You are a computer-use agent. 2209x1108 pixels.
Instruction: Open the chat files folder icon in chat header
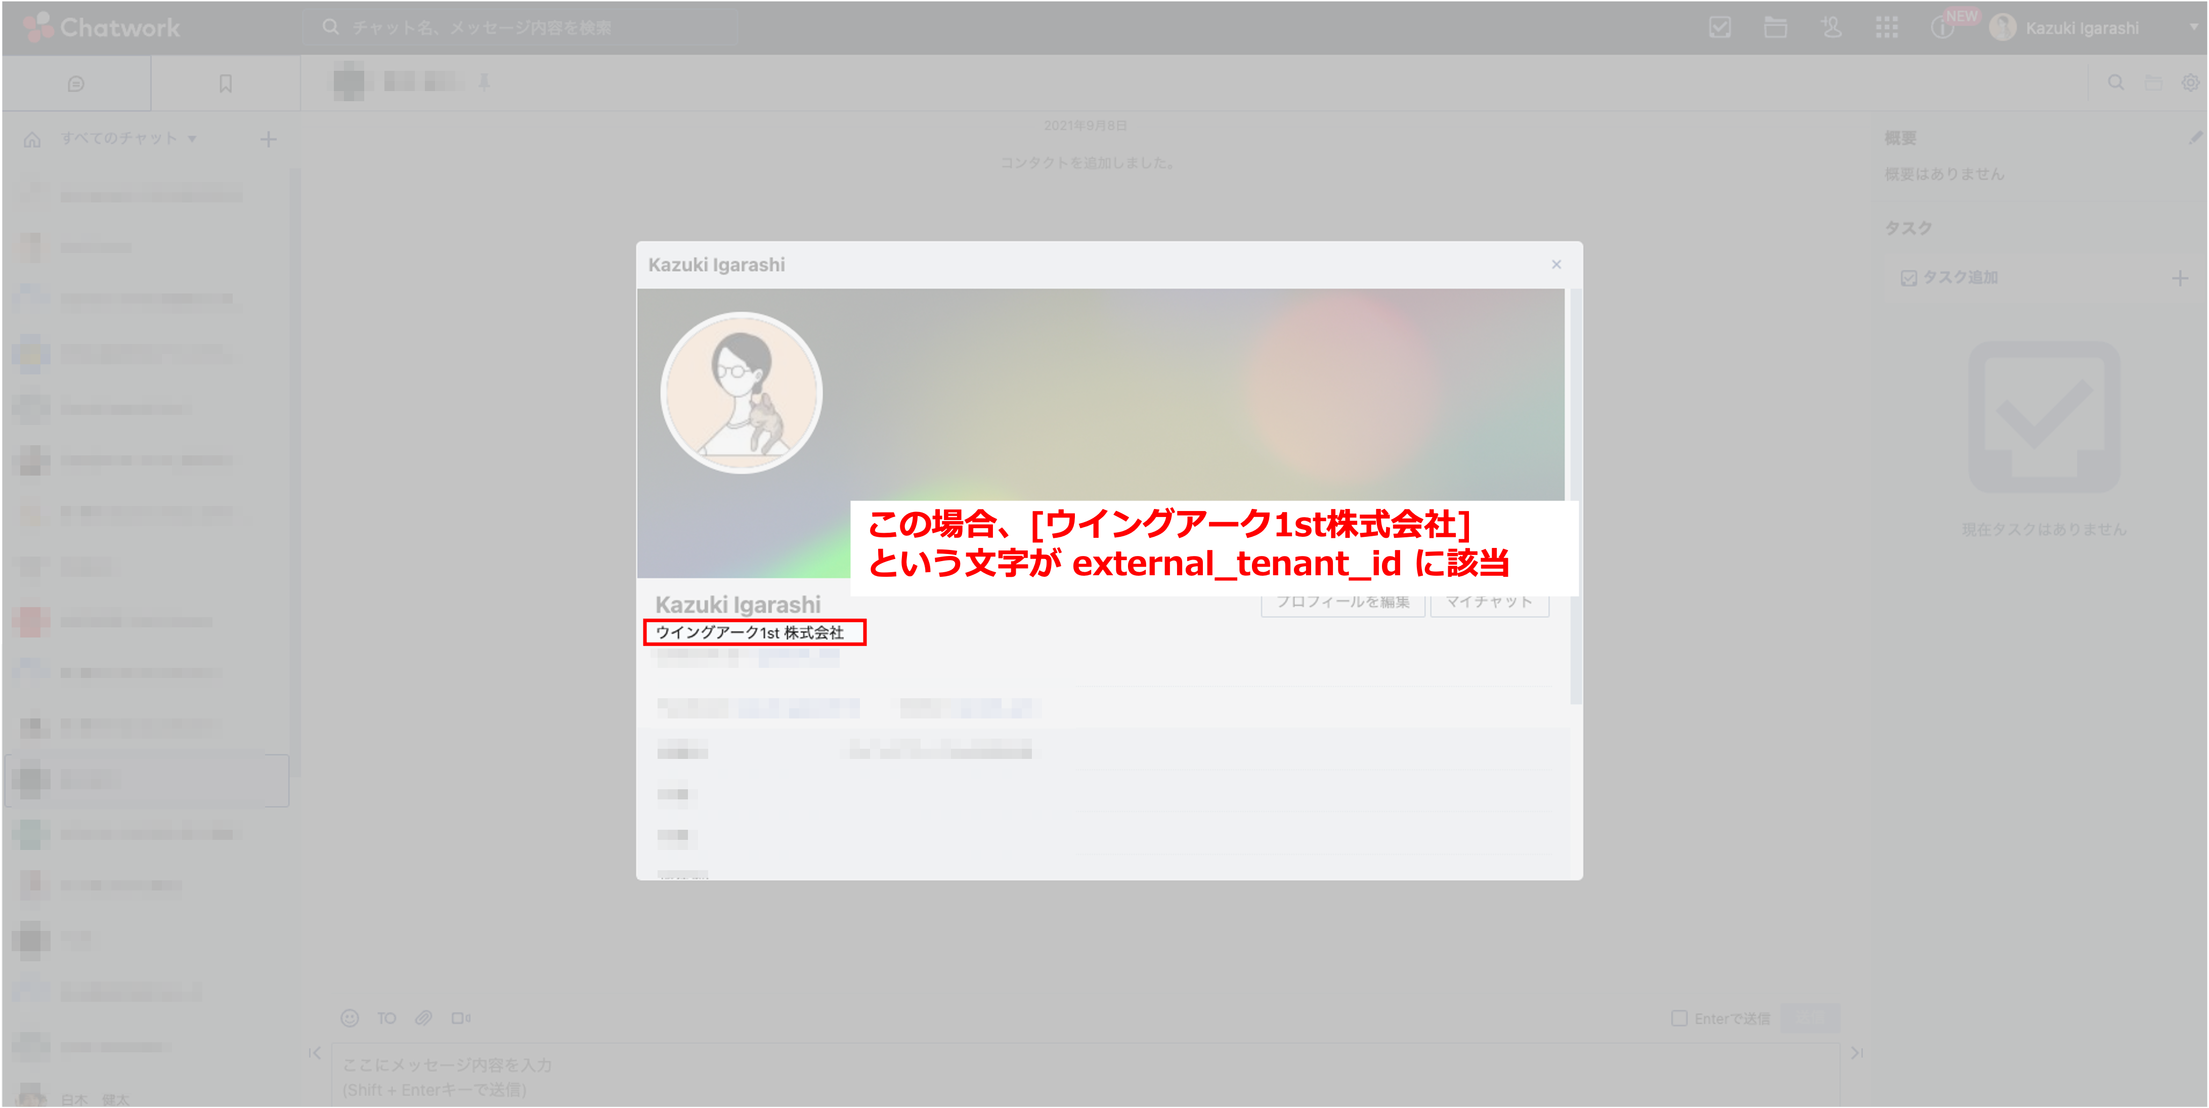click(2153, 82)
